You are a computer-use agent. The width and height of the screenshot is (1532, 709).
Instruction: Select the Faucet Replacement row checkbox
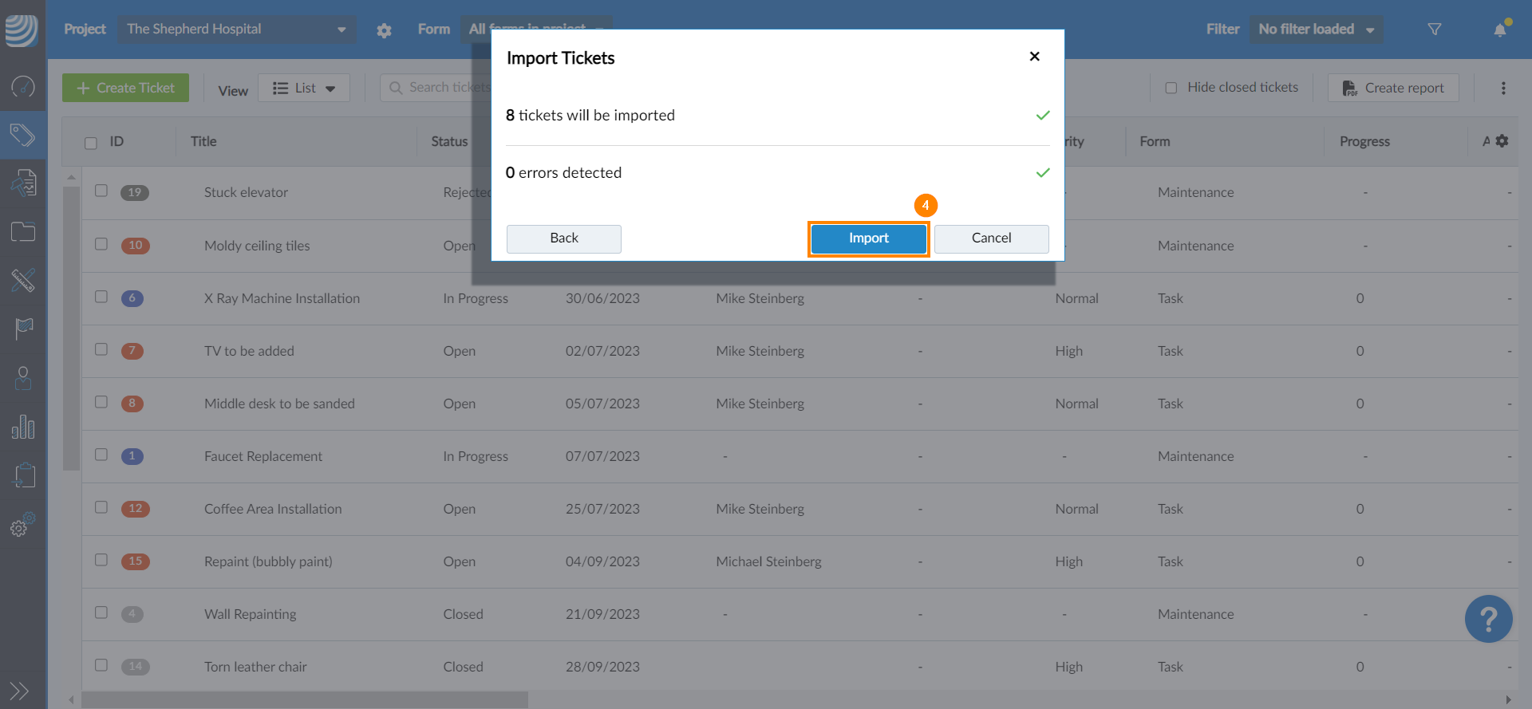[101, 455]
